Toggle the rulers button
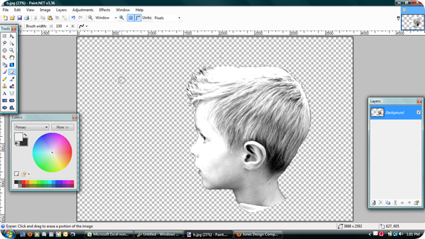Screen dimensions: 425x239 pos(138,18)
